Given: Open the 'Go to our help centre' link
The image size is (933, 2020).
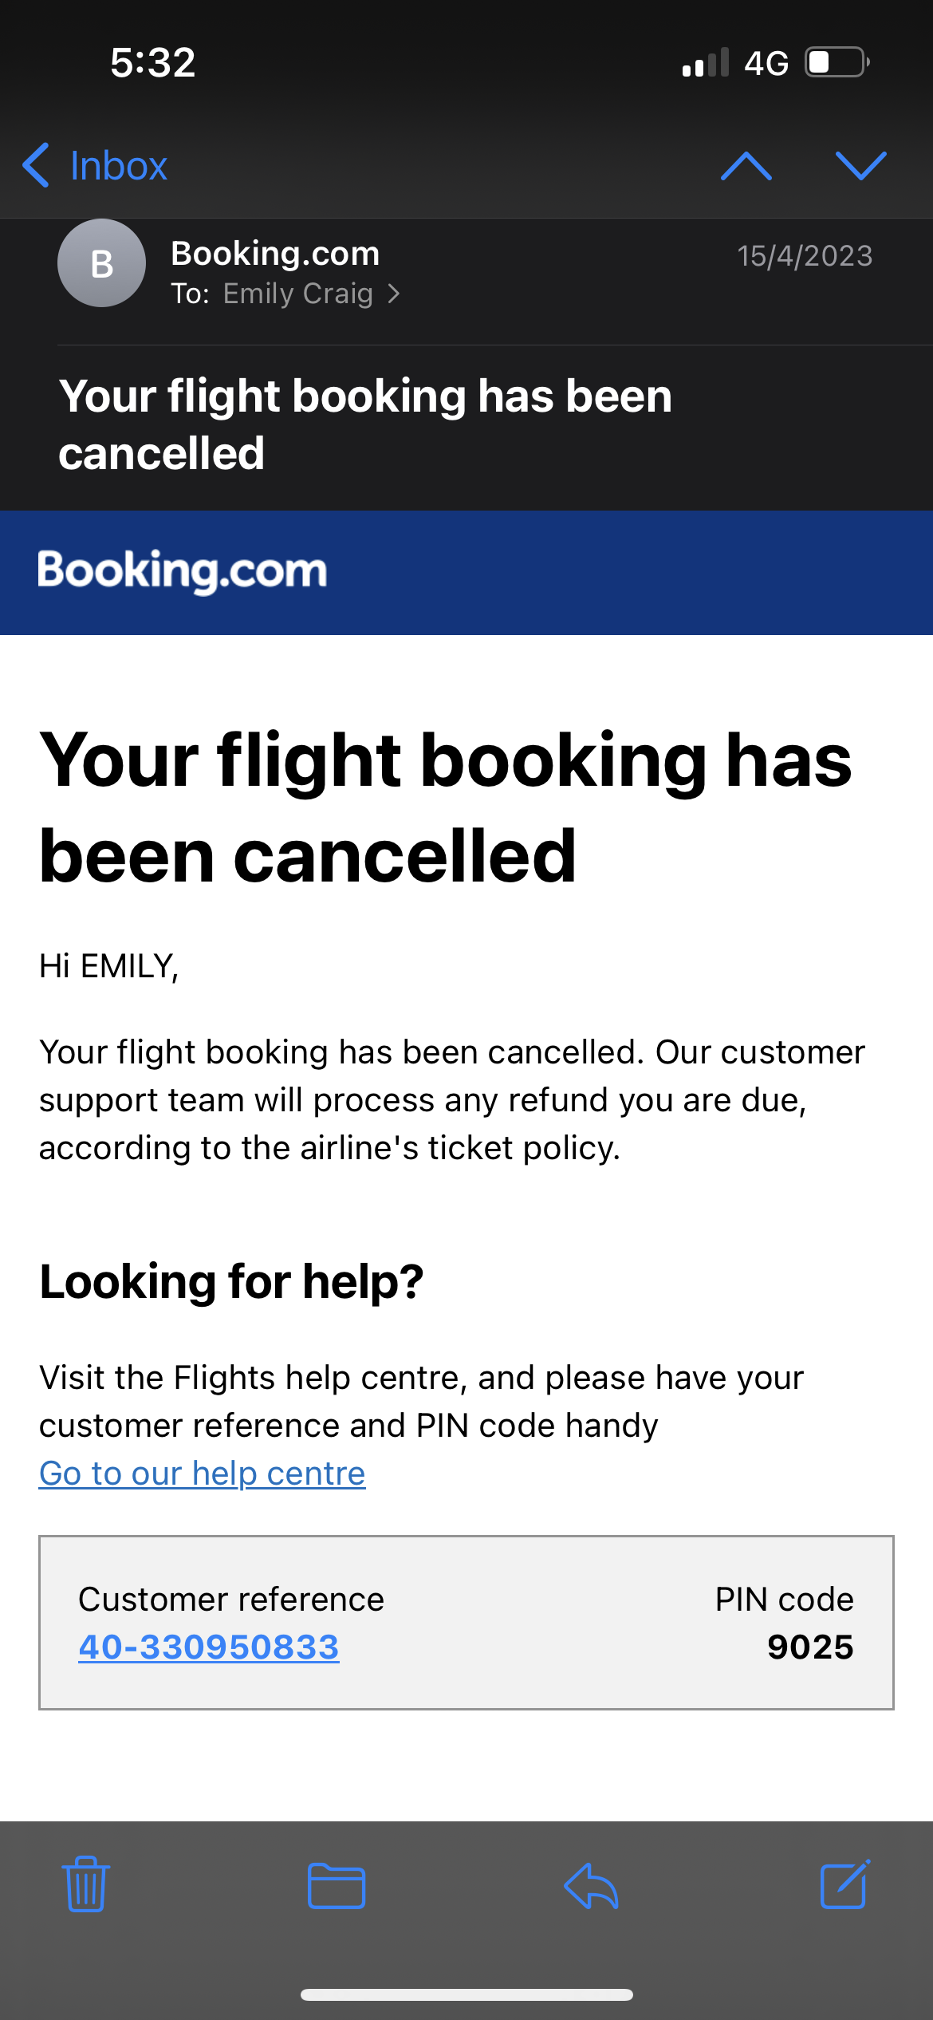Looking at the screenshot, I should click(x=203, y=1473).
